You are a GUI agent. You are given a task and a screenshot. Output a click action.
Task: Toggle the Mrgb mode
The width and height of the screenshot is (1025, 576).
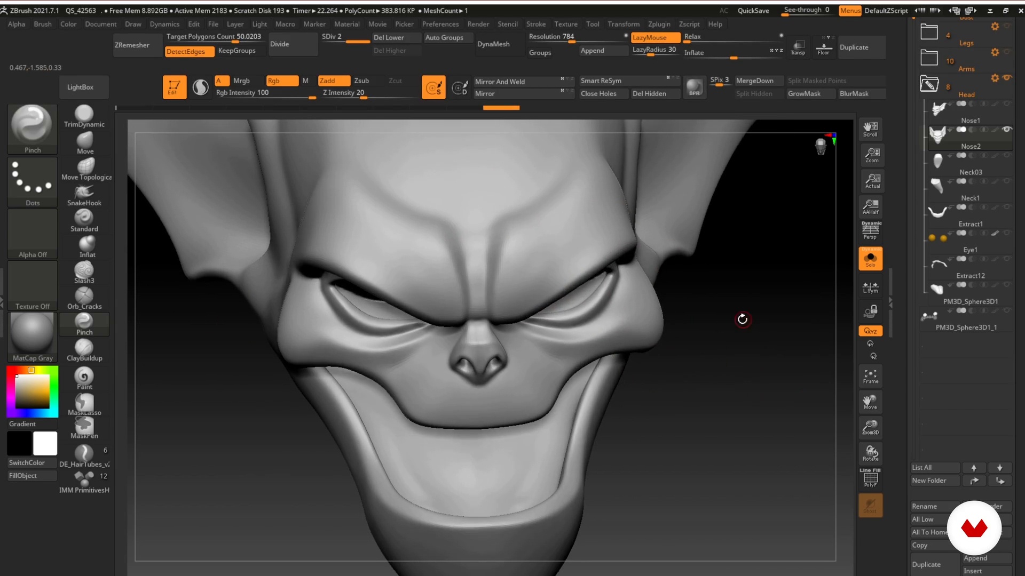[x=241, y=81]
